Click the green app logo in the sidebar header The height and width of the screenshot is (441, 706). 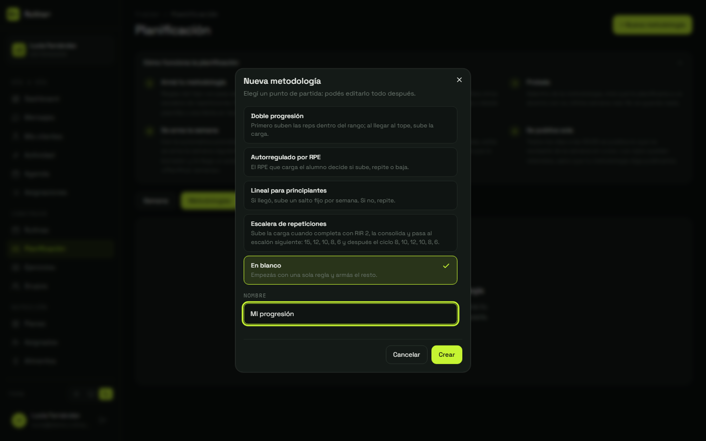click(13, 14)
